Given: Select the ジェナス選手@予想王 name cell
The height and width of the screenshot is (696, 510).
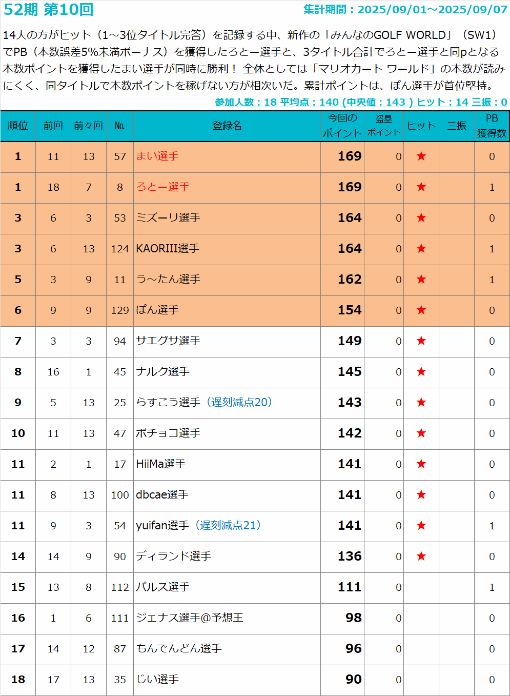Looking at the screenshot, I should click(x=189, y=618).
